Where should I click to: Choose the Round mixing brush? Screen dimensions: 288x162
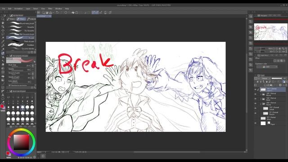(20, 23)
